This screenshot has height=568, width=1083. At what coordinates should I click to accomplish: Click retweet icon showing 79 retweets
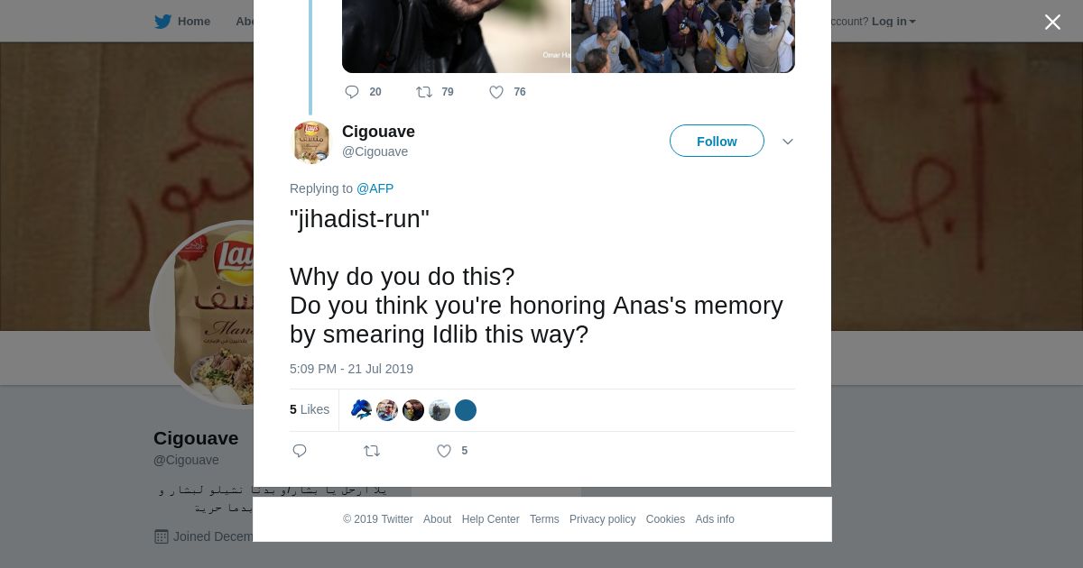(424, 92)
